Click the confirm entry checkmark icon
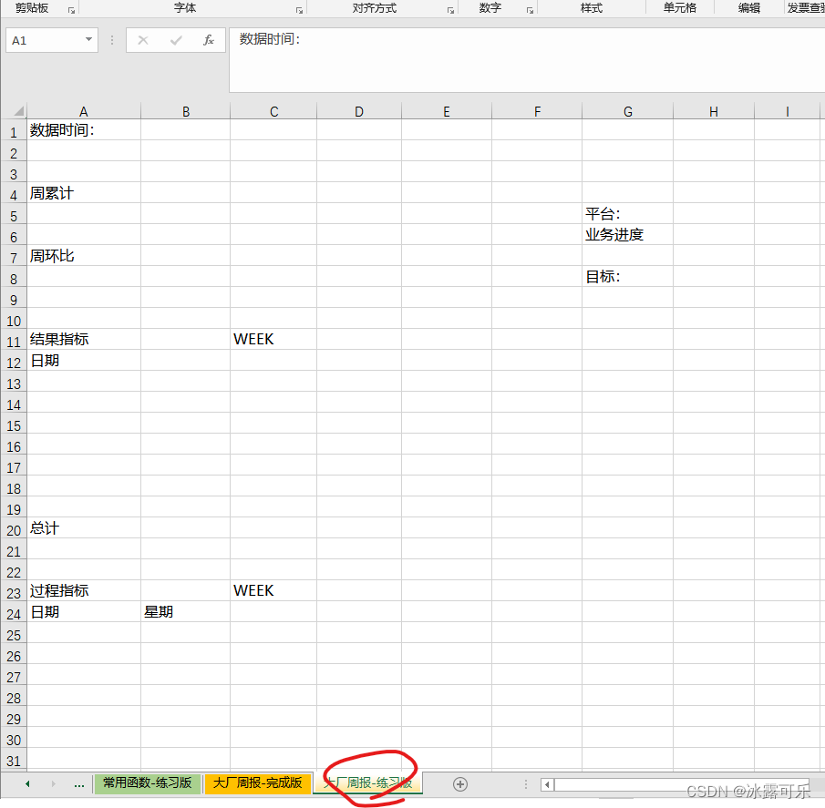Viewport: 825px width, 808px height. tap(176, 40)
